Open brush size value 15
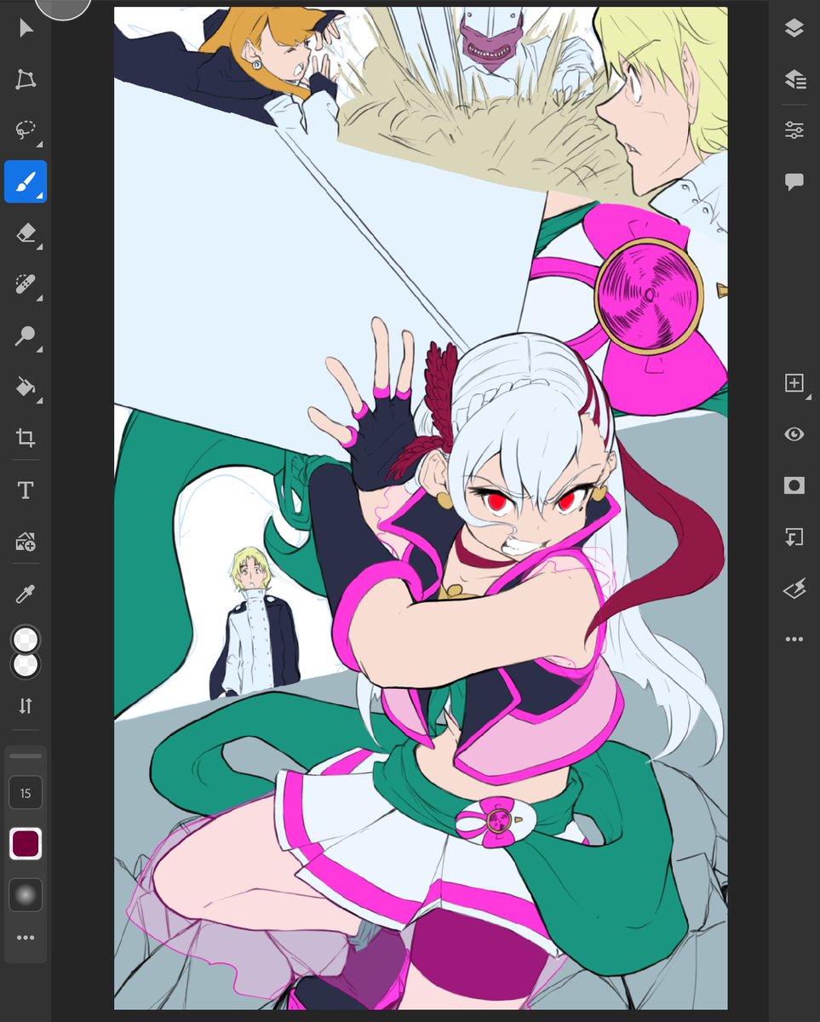 (26, 793)
